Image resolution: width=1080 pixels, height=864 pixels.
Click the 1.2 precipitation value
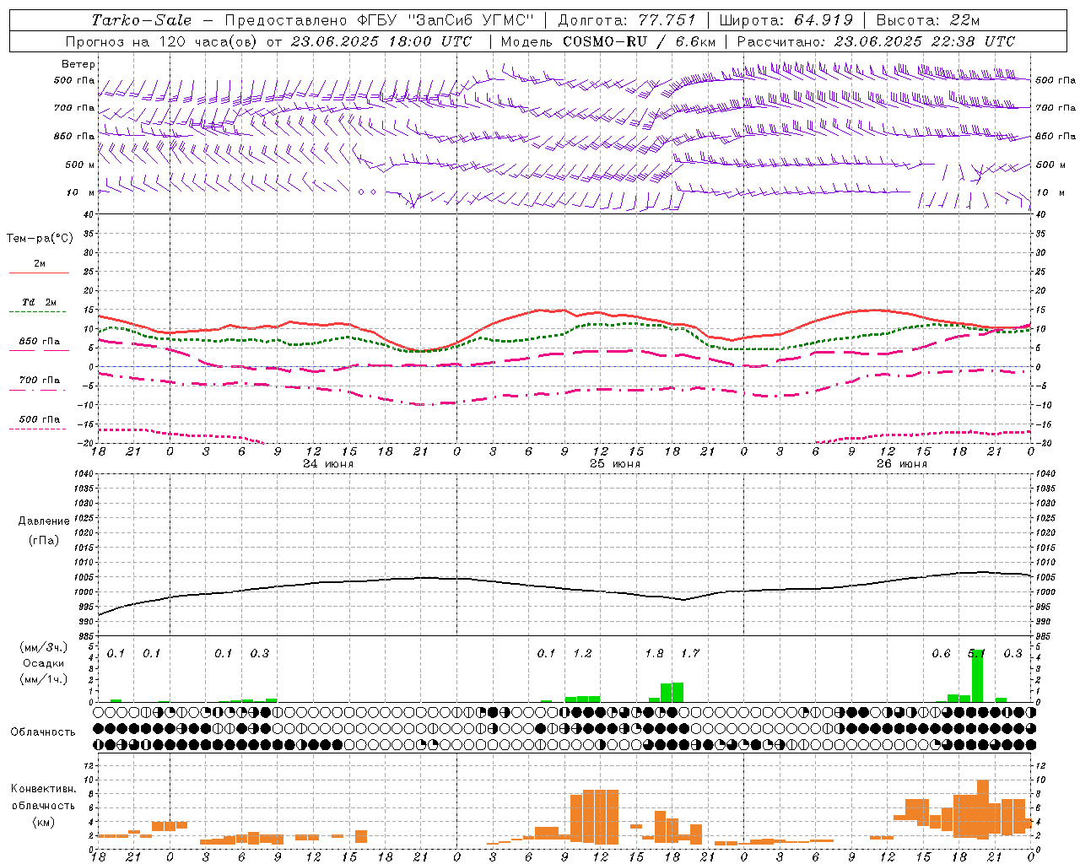click(583, 653)
